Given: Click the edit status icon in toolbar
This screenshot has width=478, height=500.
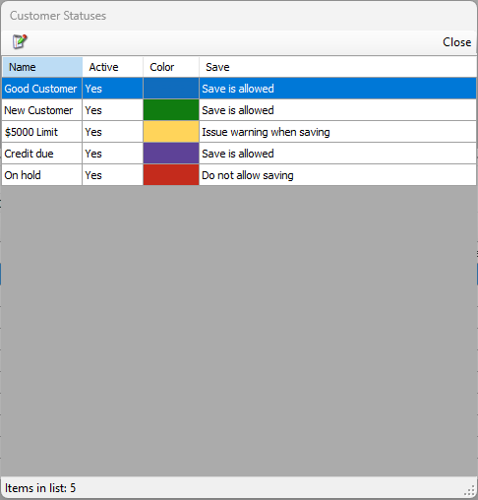Looking at the screenshot, I should [20, 41].
